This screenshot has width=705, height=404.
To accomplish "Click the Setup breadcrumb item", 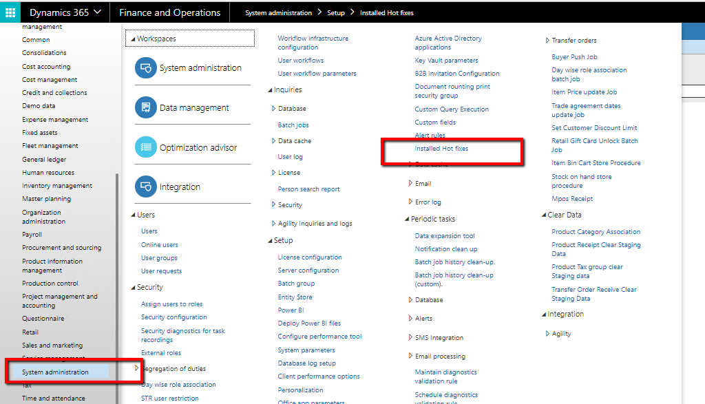I will [336, 13].
